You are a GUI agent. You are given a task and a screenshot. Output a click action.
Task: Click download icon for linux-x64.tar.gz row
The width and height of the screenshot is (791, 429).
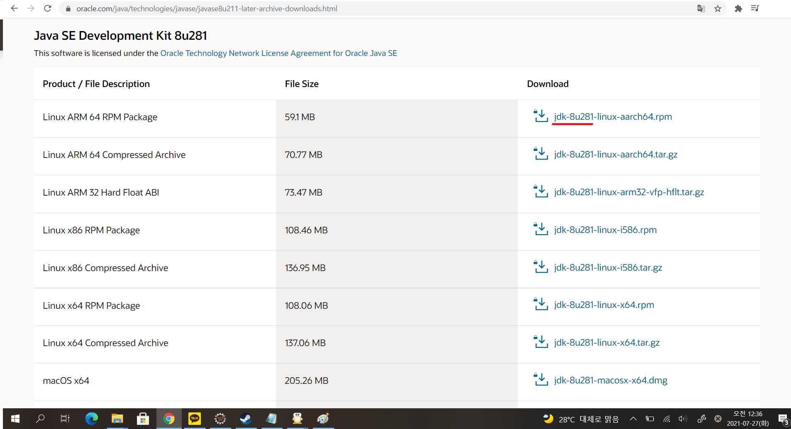pyautogui.click(x=541, y=342)
